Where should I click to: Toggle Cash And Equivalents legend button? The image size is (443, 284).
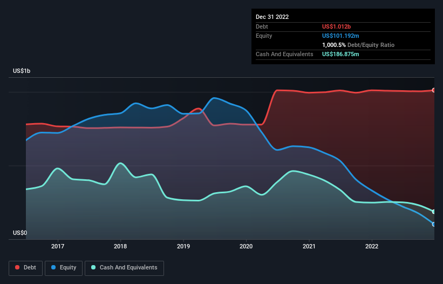click(124, 268)
